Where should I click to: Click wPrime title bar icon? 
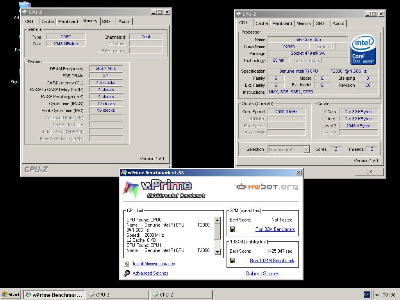point(124,172)
